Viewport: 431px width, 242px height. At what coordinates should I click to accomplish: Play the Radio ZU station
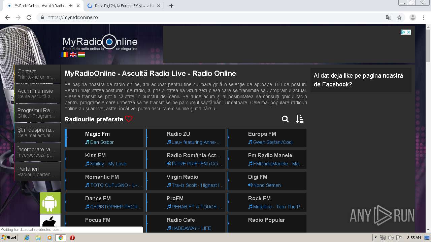pyautogui.click(x=186, y=138)
